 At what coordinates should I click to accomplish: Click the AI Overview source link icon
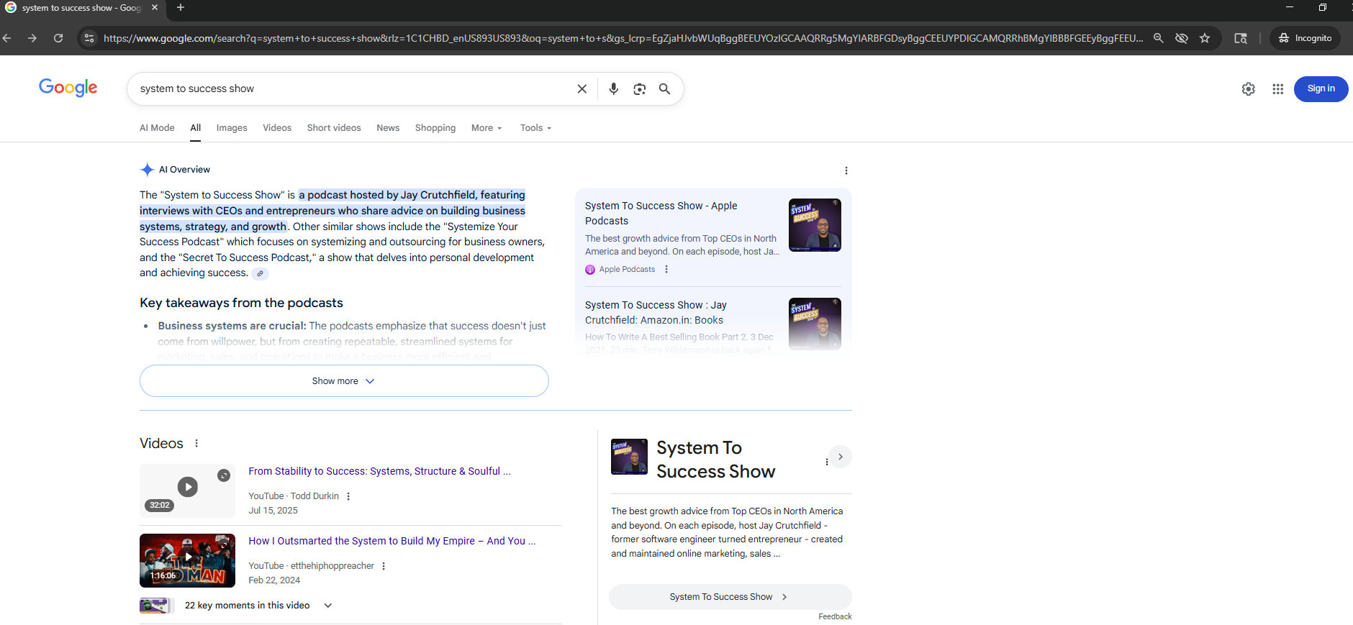(x=261, y=273)
